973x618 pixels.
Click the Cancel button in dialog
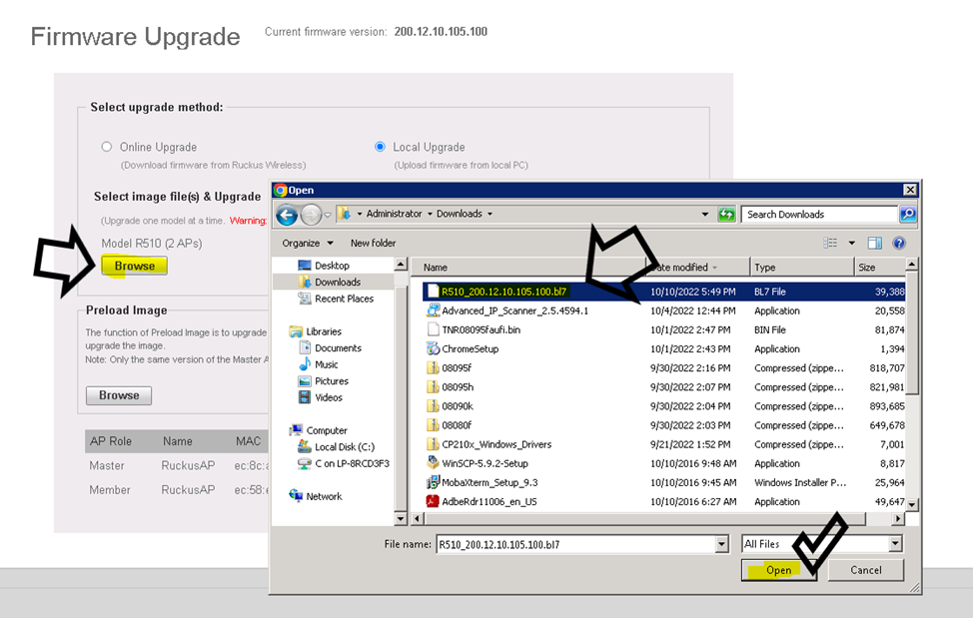[865, 570]
